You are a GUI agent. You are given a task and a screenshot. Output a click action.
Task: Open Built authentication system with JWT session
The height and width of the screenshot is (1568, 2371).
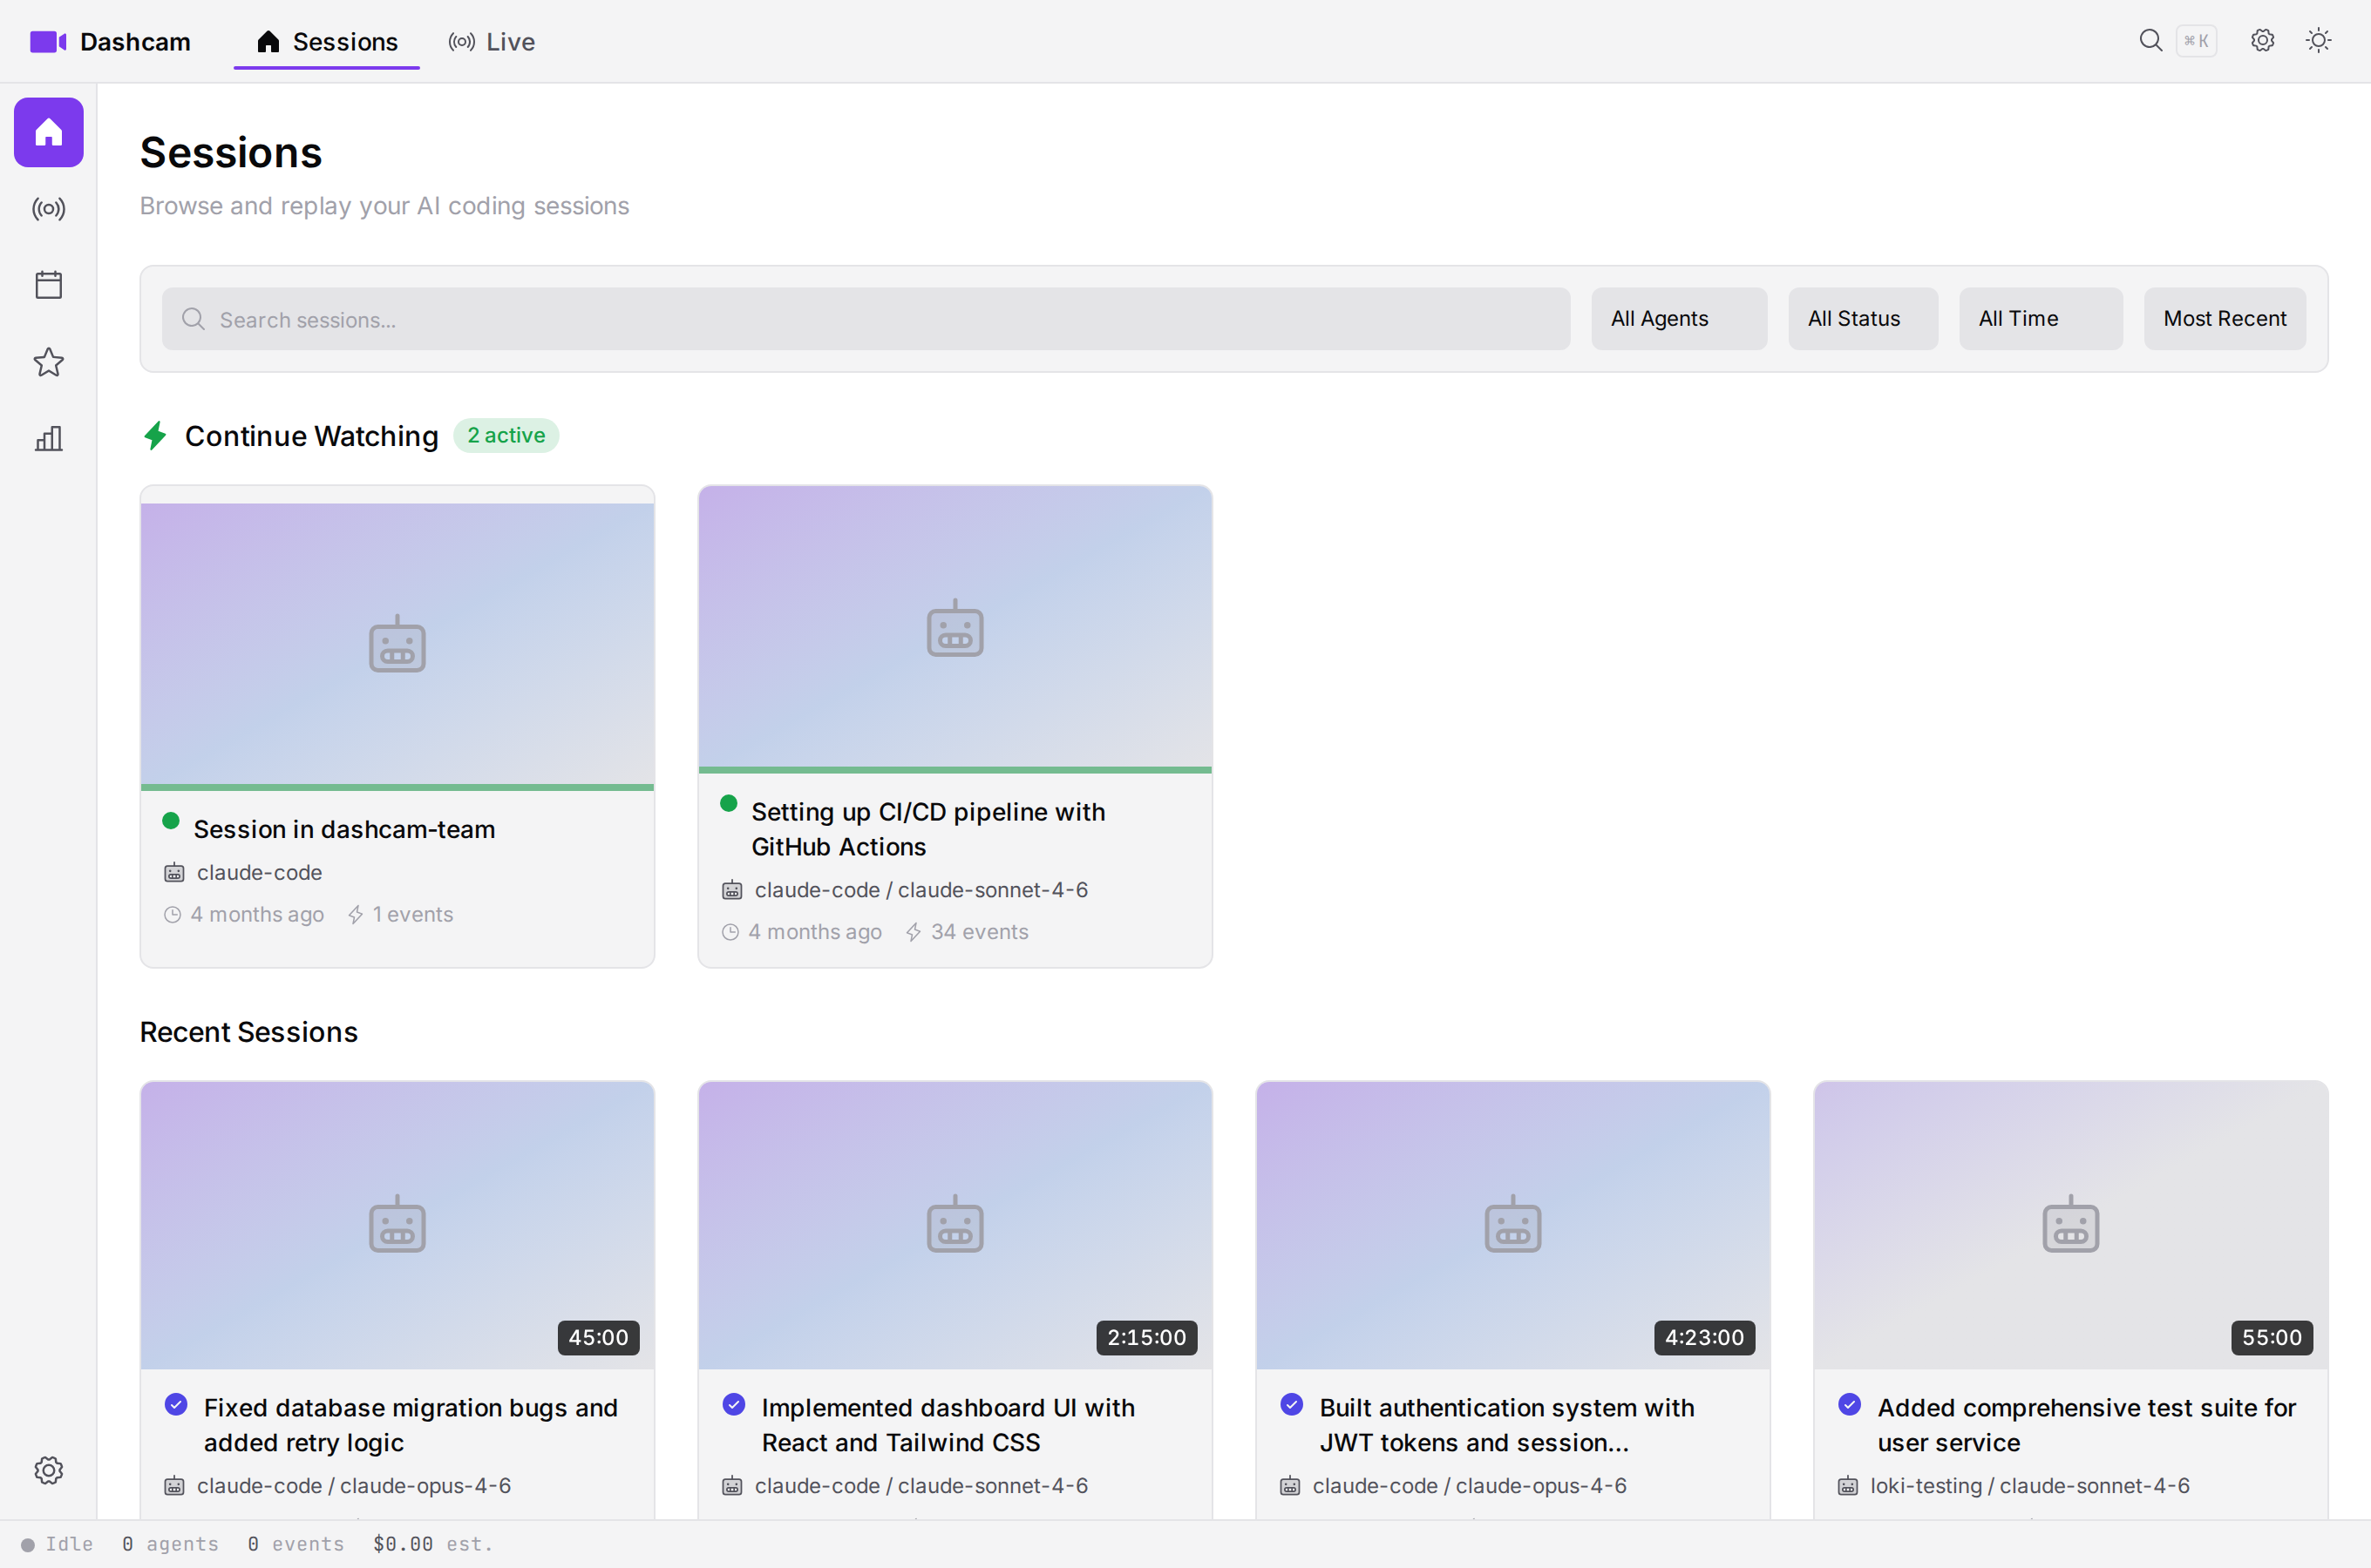[x=1506, y=1425]
